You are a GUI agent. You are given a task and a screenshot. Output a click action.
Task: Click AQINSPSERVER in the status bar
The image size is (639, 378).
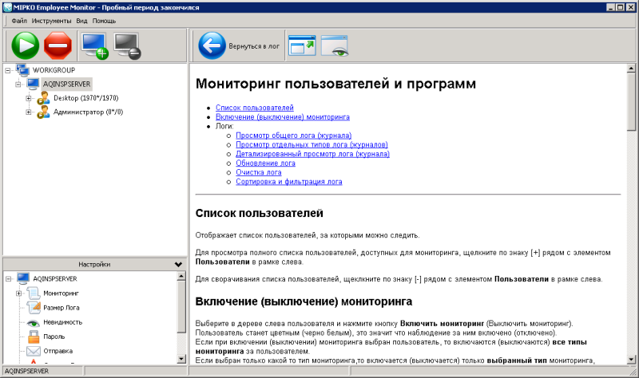[26, 371]
